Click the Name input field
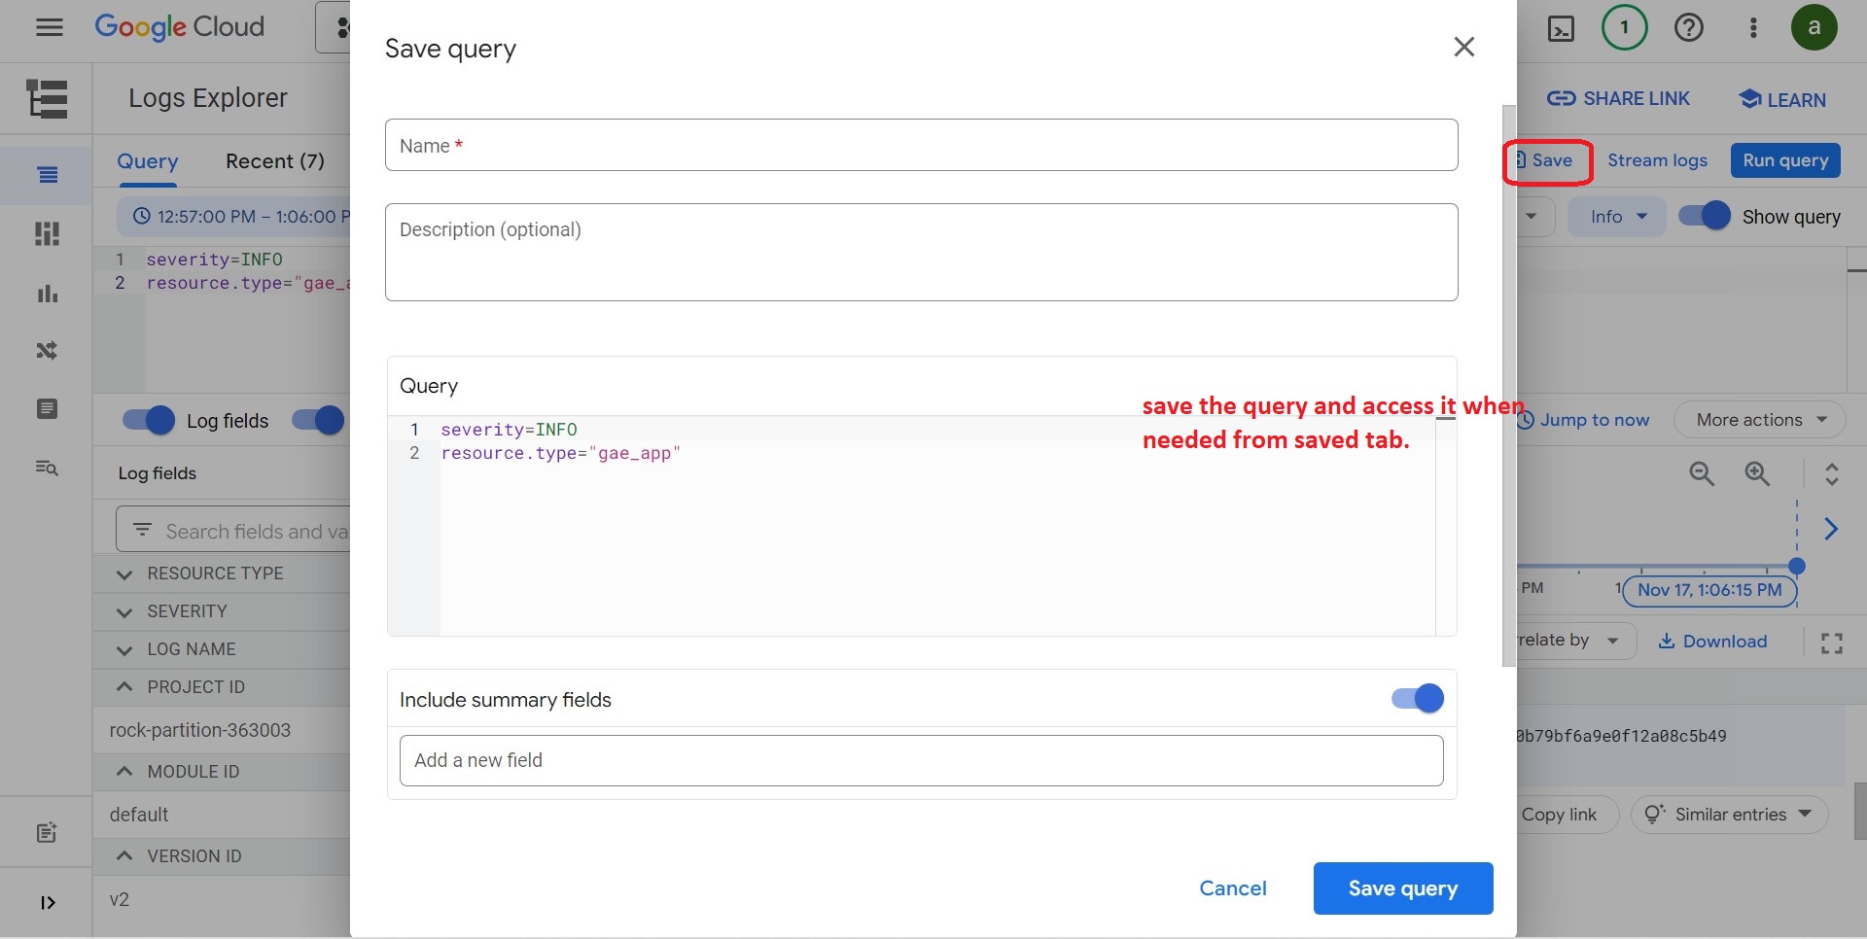This screenshot has height=939, width=1867. [921, 146]
